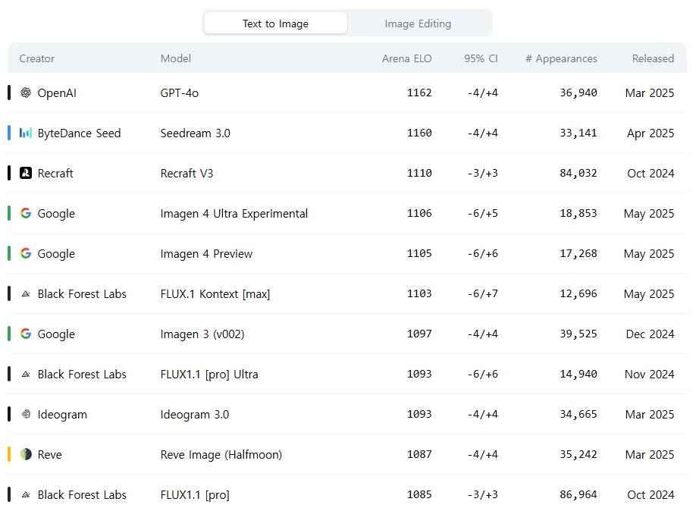Click the Apr 2025 release date

pyautogui.click(x=651, y=133)
